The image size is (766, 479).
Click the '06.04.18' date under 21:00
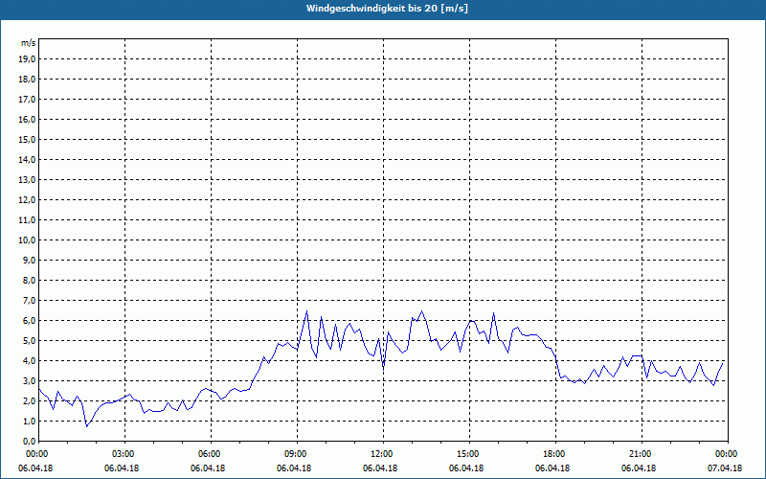[639, 468]
